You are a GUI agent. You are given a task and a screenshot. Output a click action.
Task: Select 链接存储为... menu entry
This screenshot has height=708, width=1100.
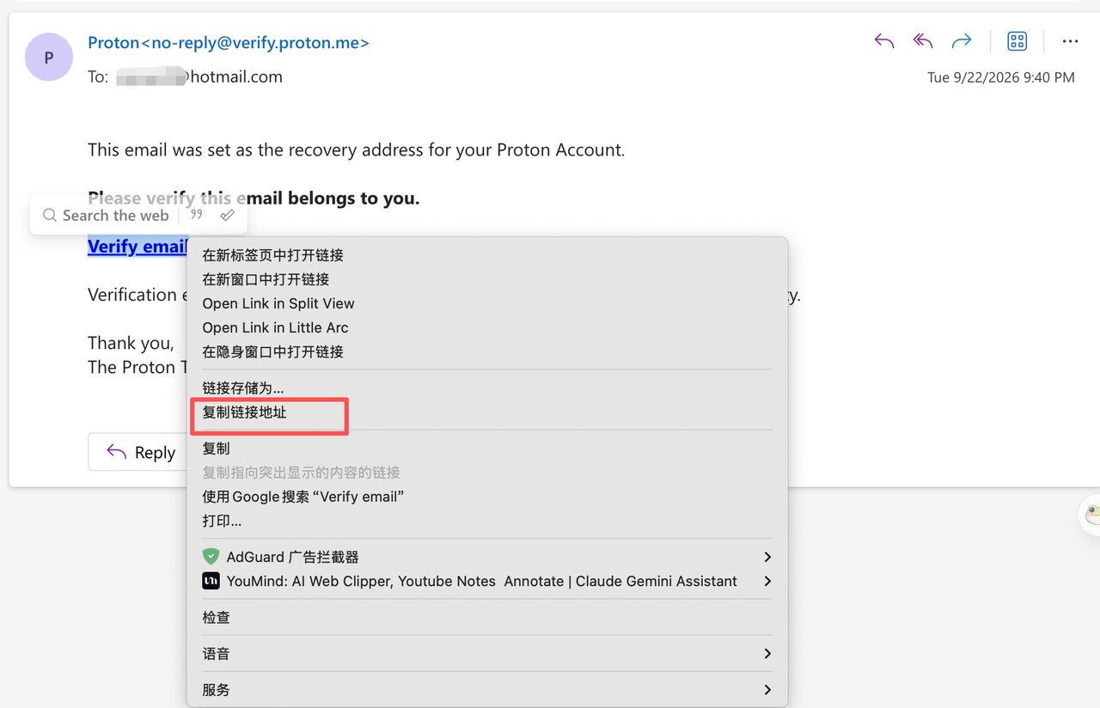(487, 388)
